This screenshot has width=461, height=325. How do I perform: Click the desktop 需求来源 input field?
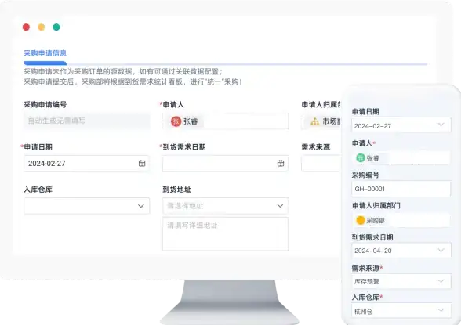[321, 163]
